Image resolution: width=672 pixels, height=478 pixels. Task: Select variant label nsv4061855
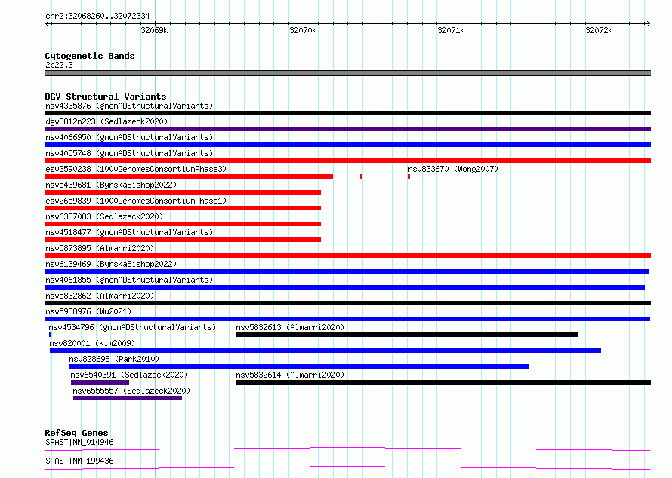(129, 280)
